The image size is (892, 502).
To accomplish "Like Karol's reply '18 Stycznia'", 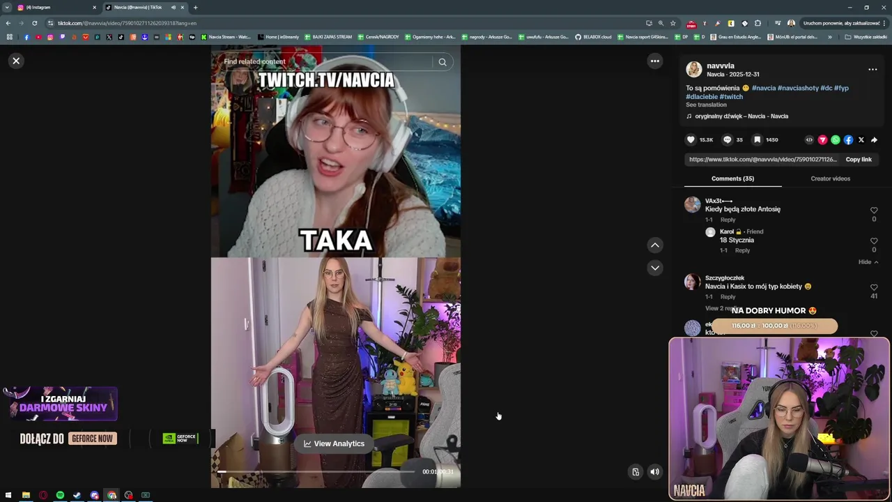I will (874, 241).
